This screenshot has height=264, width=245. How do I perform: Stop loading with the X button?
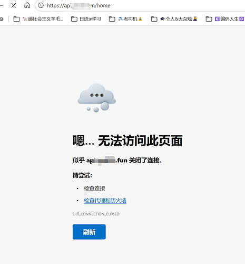tap(14, 5)
